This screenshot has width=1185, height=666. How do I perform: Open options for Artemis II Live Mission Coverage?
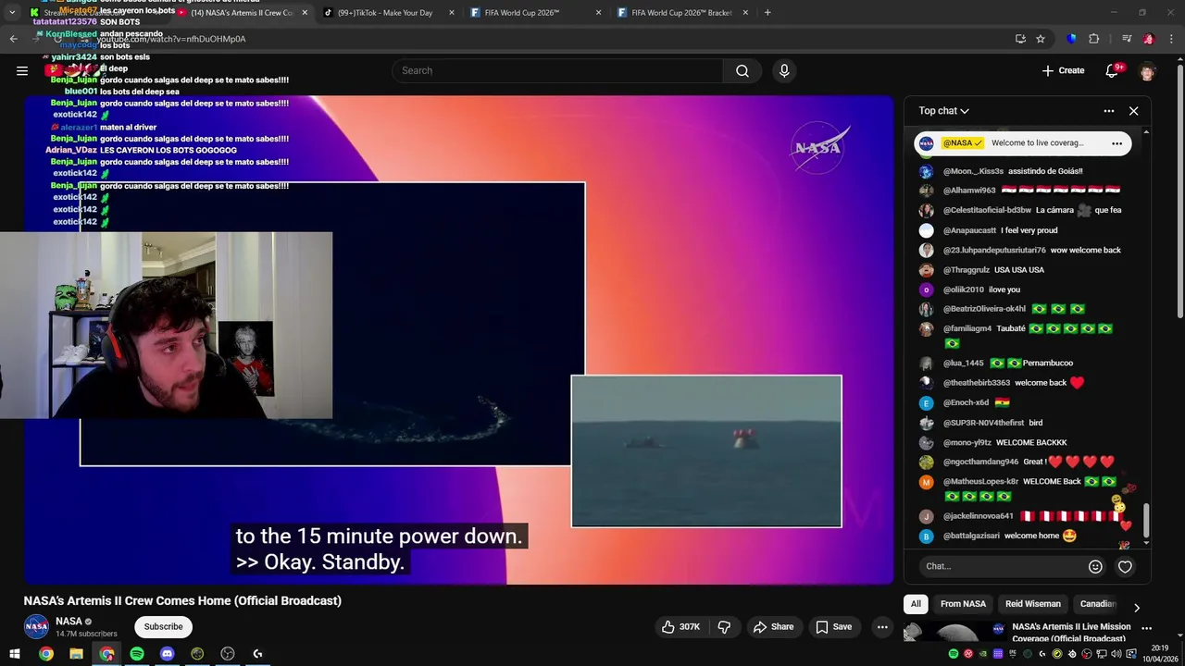(x=1146, y=629)
